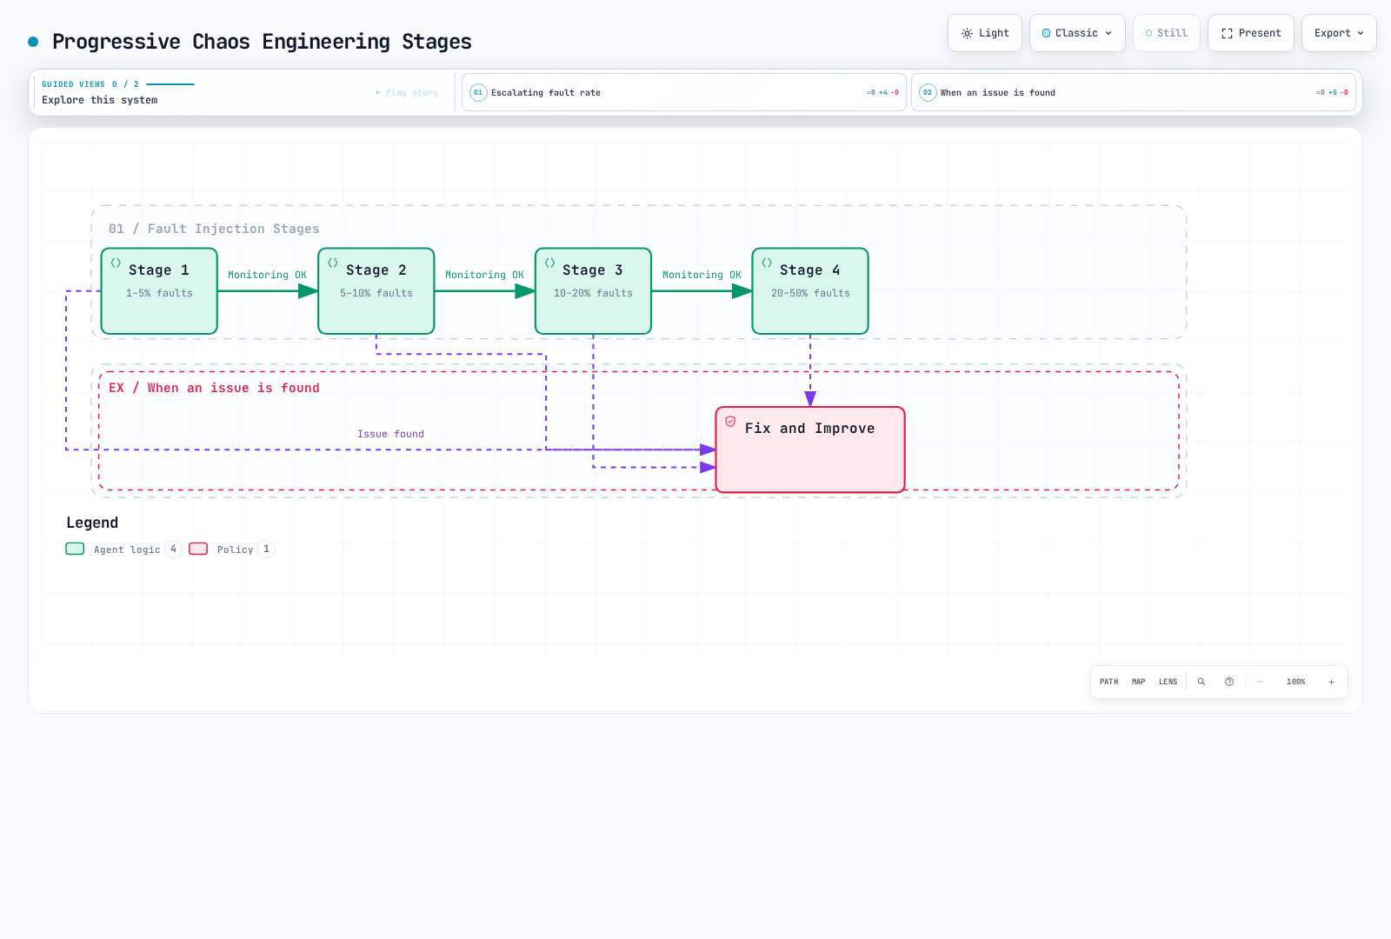Viewport: 1391px width, 939px height.
Task: Zoom out with the minus button
Action: [1260, 682]
